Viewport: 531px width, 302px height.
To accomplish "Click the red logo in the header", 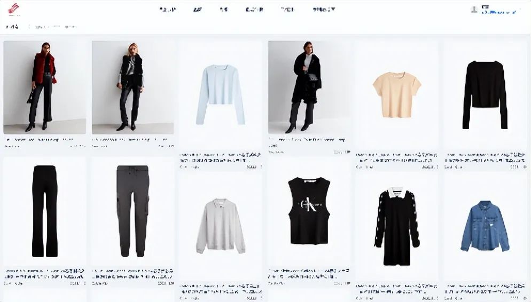I will tap(14, 9).
